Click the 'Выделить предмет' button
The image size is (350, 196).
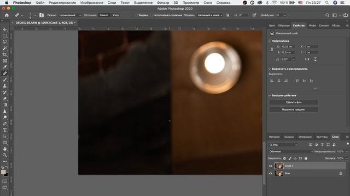294,109
